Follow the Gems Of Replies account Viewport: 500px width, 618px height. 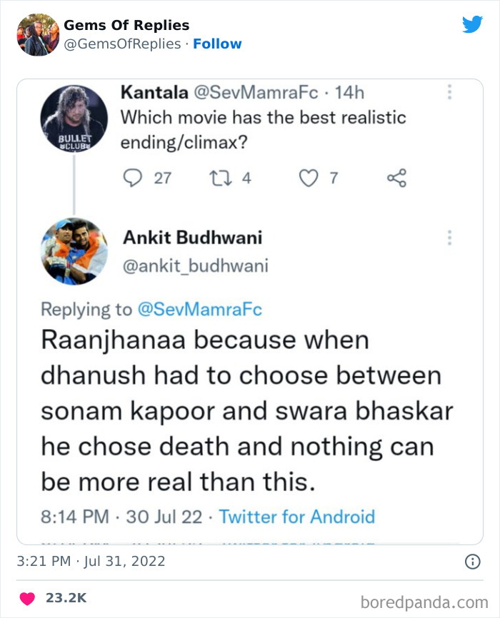click(x=217, y=44)
